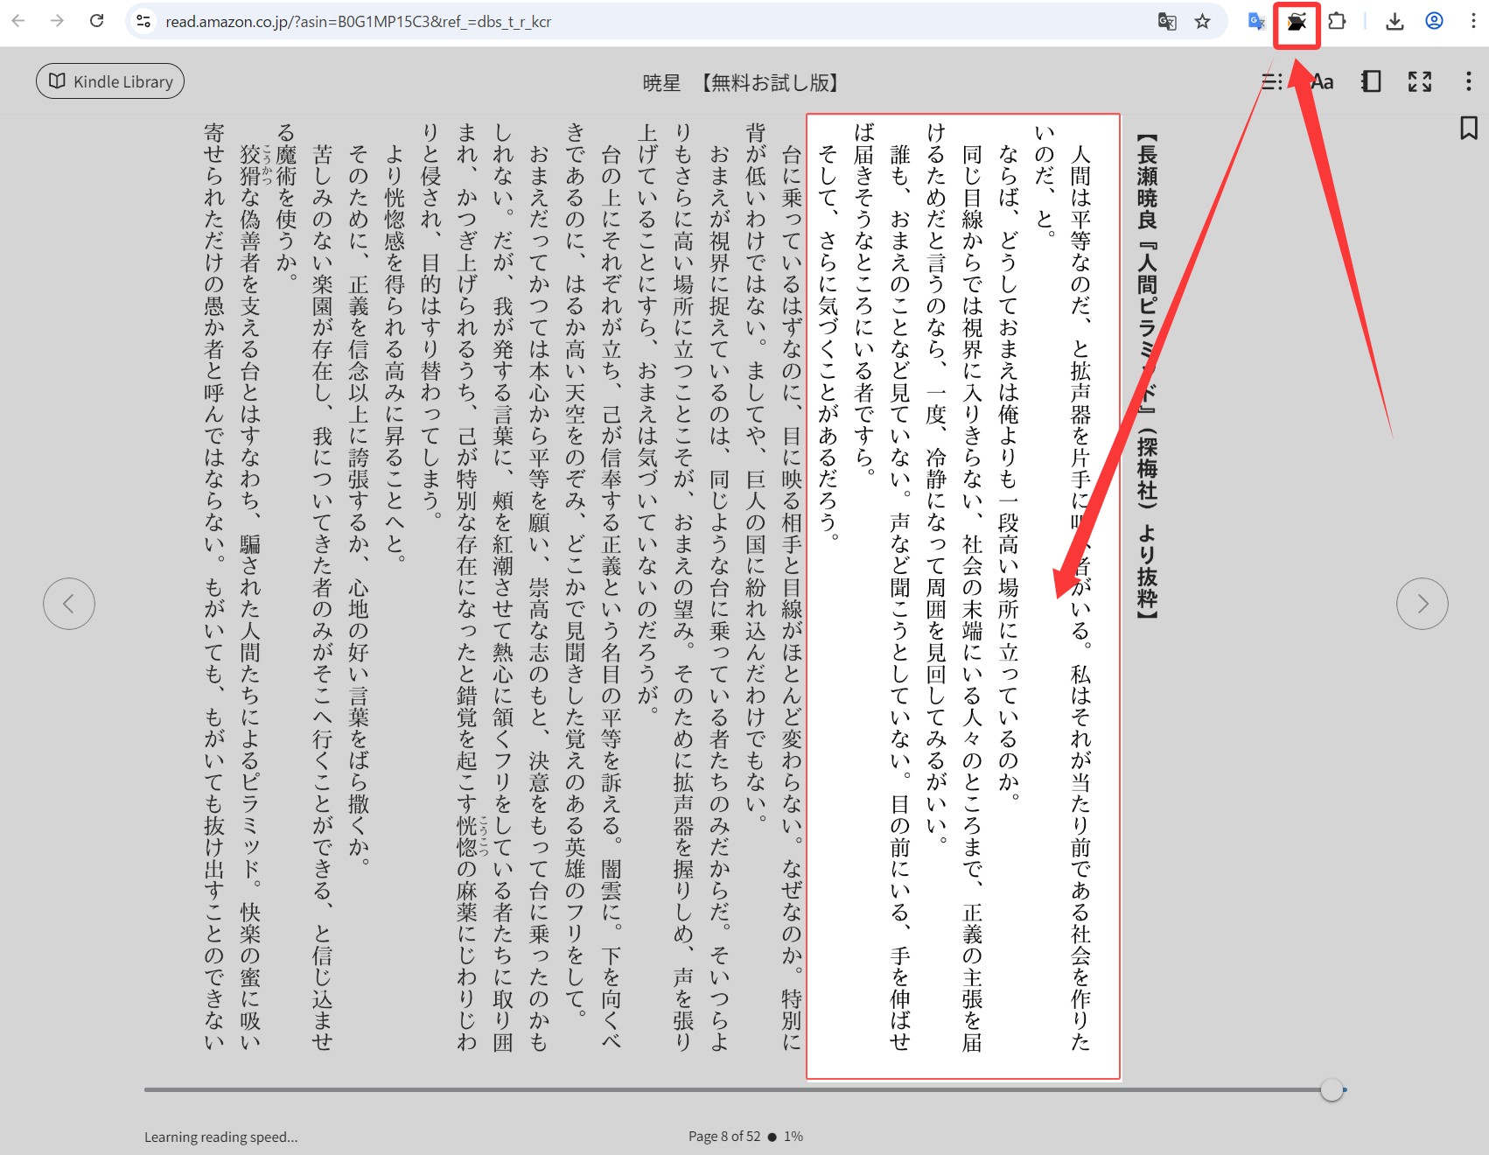Go to the next page with the left arrow
Image resolution: width=1489 pixels, height=1155 pixels.
(69, 604)
